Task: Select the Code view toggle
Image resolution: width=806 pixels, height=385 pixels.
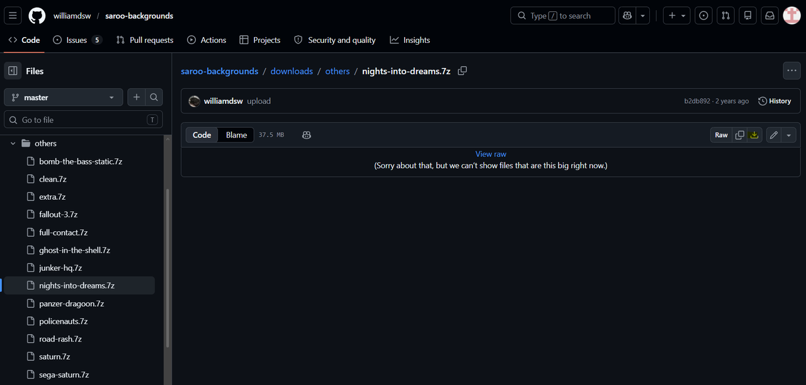Action: [202, 135]
